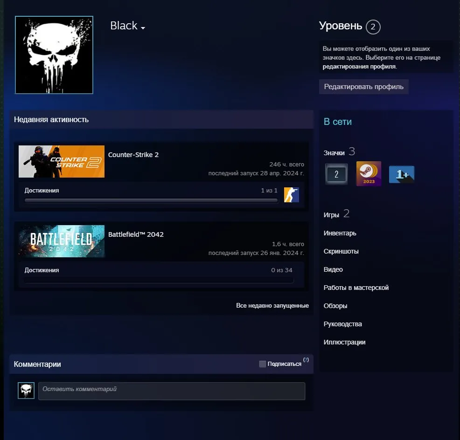Click the '1 из 1' achievements count

[269, 191]
